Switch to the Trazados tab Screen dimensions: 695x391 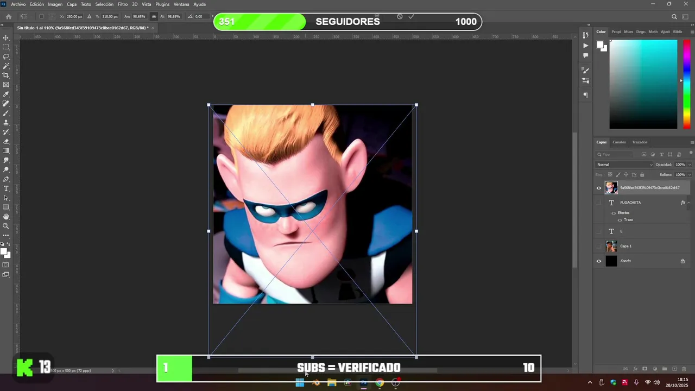pyautogui.click(x=640, y=142)
